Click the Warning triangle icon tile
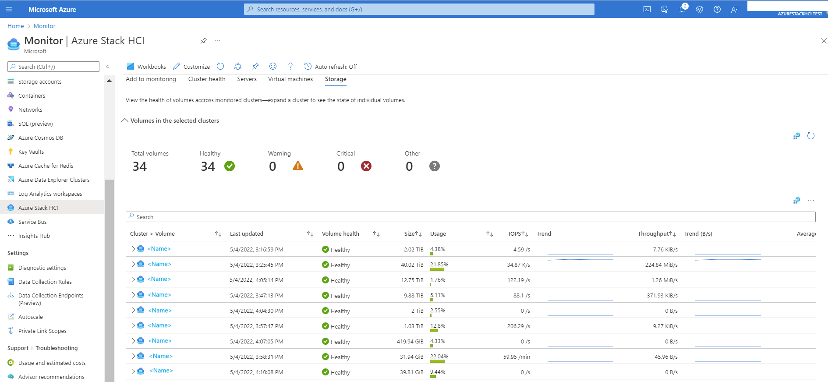The width and height of the screenshot is (828, 382). coord(298,166)
